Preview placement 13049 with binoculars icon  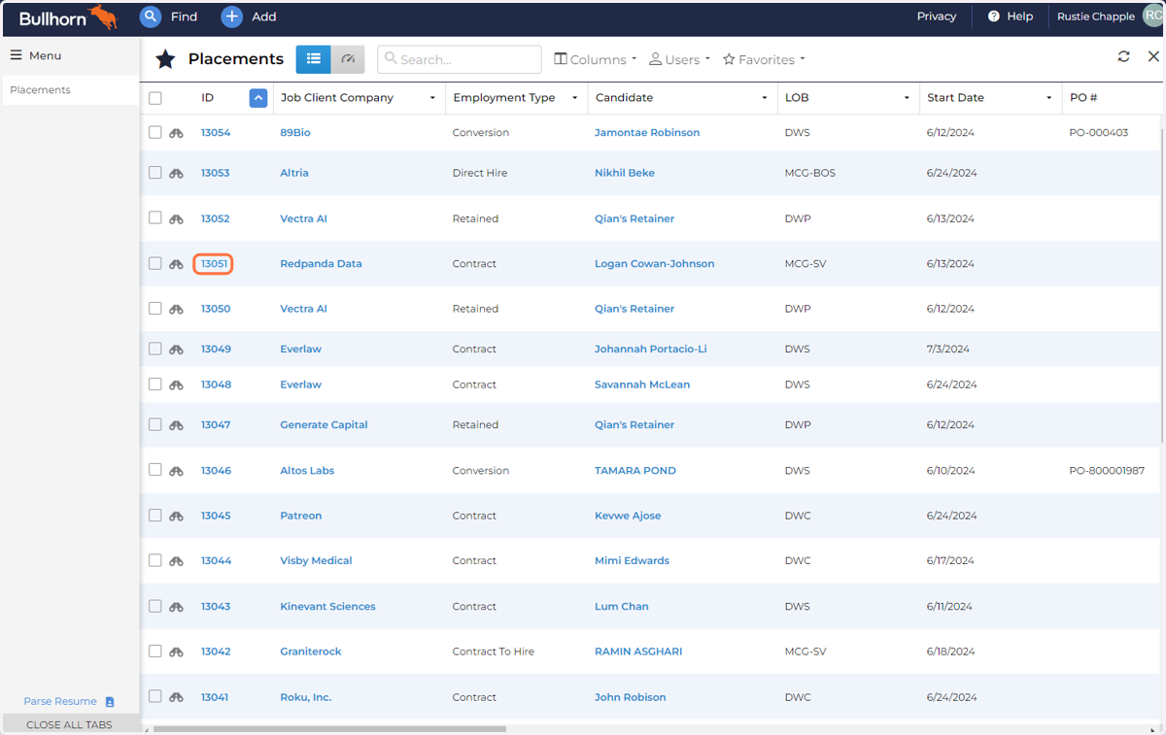coord(176,350)
